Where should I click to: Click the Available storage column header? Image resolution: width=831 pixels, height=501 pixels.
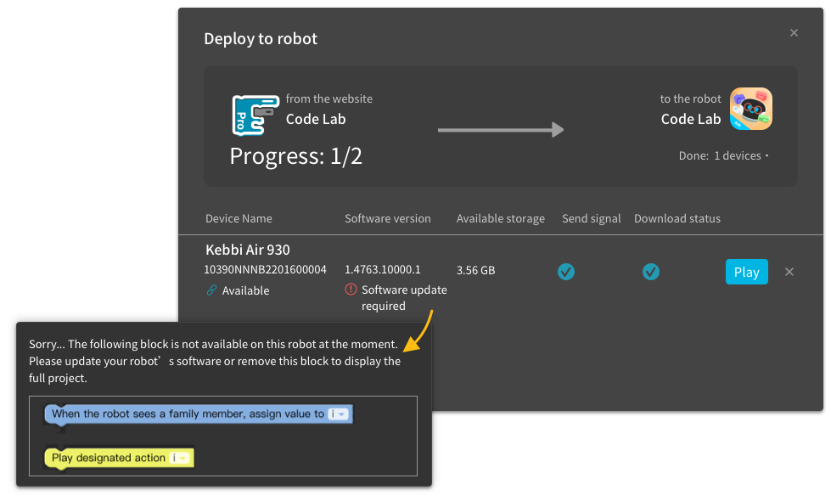click(500, 218)
